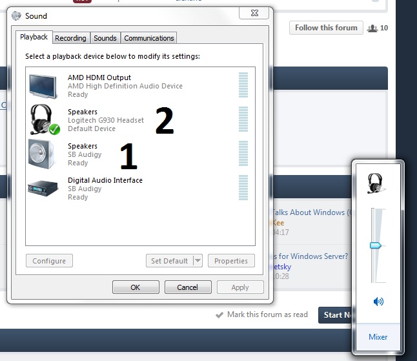417x361 pixels.
Task: Open device Properties button
Action: [231, 261]
